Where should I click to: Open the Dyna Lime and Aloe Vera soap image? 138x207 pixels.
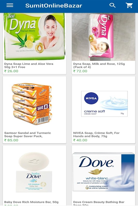34,36
